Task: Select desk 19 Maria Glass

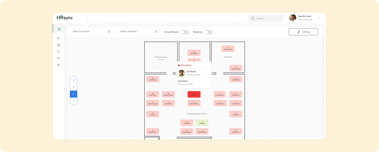Action: click(236, 114)
